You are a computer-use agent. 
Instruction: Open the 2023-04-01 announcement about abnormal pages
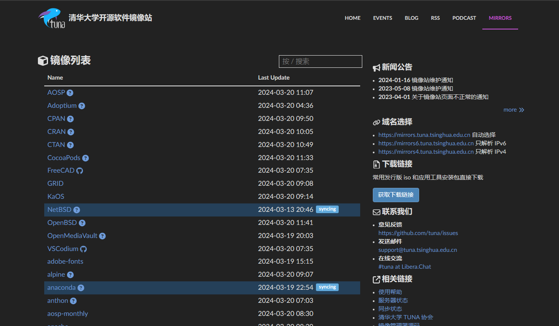pyautogui.click(x=433, y=97)
